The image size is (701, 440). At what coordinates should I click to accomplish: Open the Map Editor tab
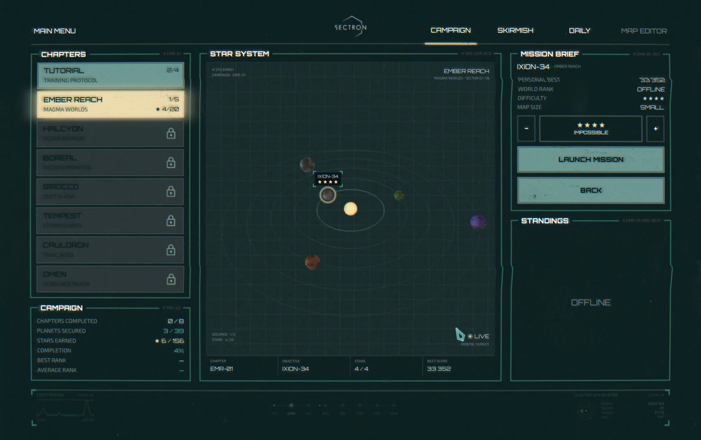644,31
